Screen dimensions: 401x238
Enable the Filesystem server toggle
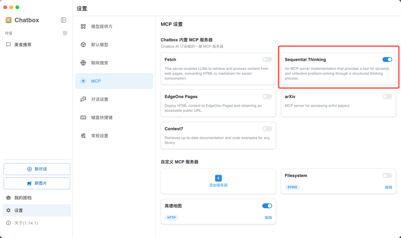(x=387, y=176)
